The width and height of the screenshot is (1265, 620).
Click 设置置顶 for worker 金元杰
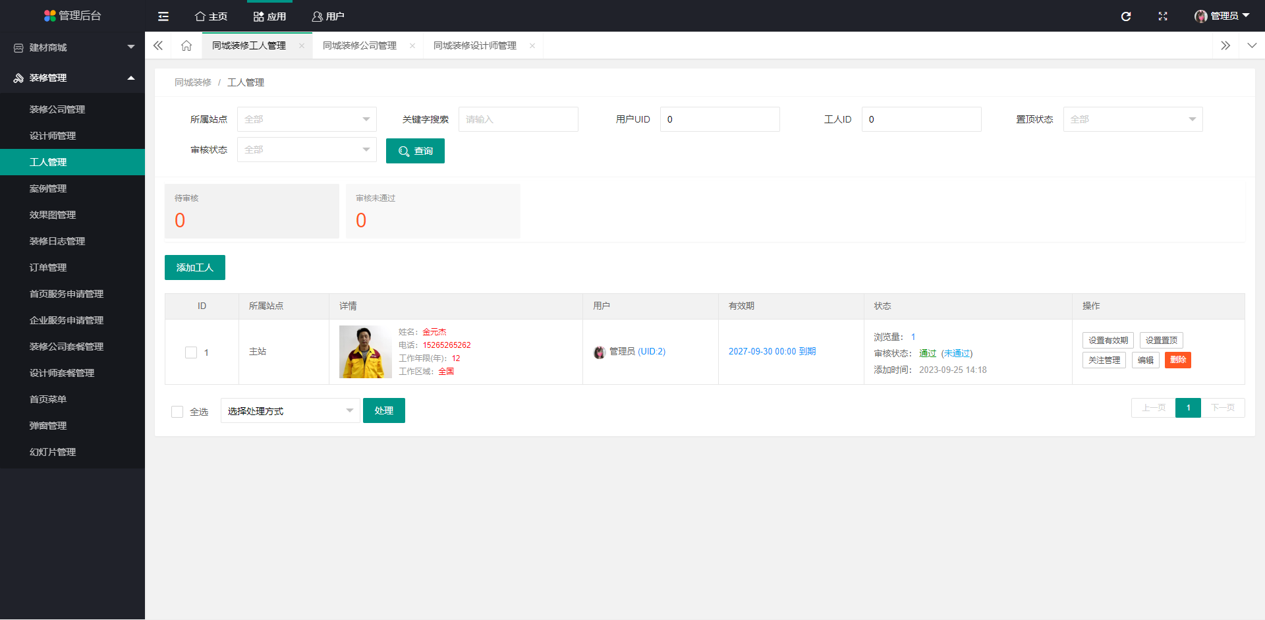click(1162, 341)
